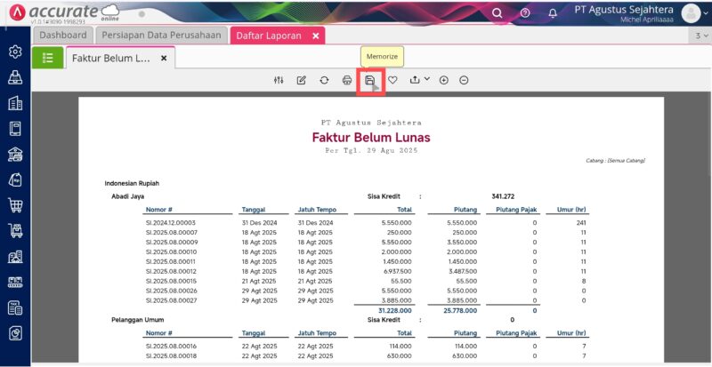The width and height of the screenshot is (712, 367).
Task: Add report to favorites heart
Action: coord(392,80)
